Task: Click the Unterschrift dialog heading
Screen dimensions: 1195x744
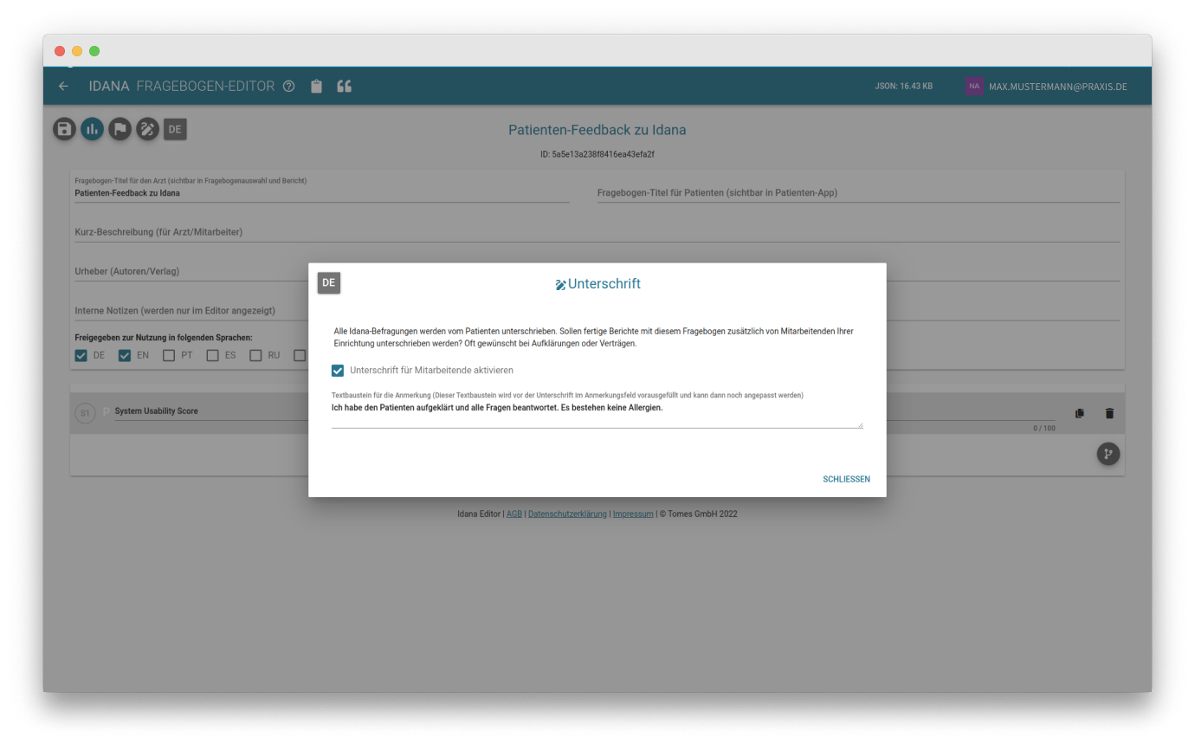Action: [x=597, y=284]
